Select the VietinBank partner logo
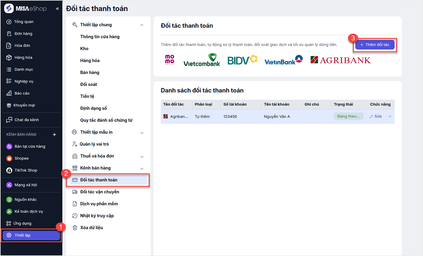The image size is (423, 256). click(x=284, y=60)
